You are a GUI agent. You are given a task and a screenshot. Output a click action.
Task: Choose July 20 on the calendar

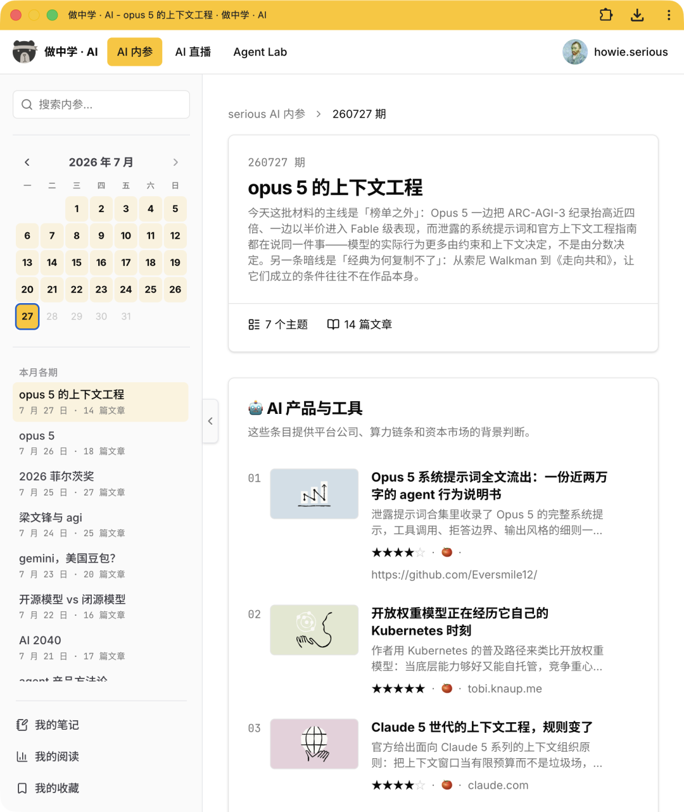coord(27,289)
